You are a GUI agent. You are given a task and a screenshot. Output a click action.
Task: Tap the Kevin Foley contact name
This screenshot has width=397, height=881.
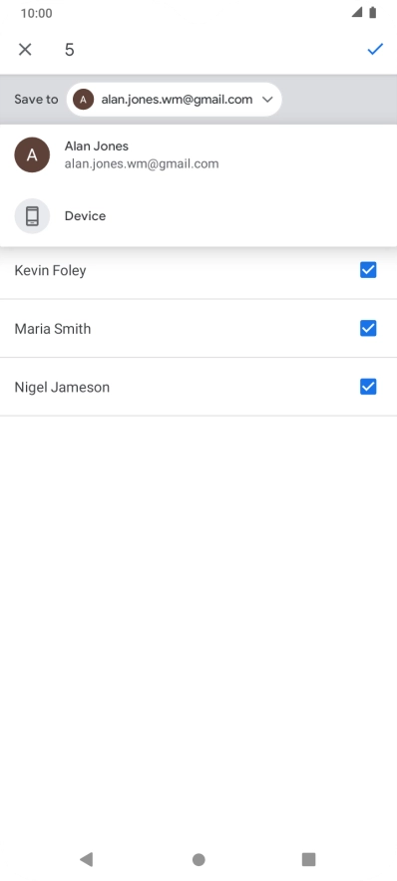click(x=50, y=270)
